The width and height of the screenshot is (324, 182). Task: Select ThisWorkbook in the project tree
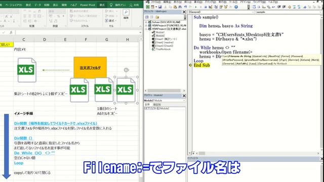161,49
